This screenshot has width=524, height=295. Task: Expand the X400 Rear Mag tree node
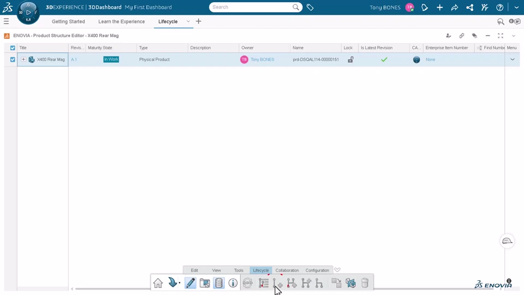pyautogui.click(x=23, y=60)
